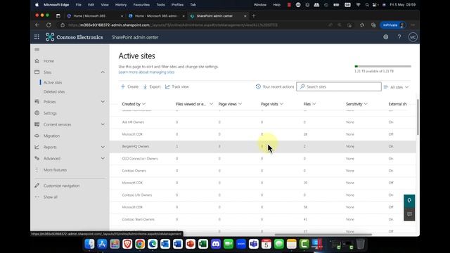The width and height of the screenshot is (450, 253).
Task: Click the Export button
Action: [152, 86]
